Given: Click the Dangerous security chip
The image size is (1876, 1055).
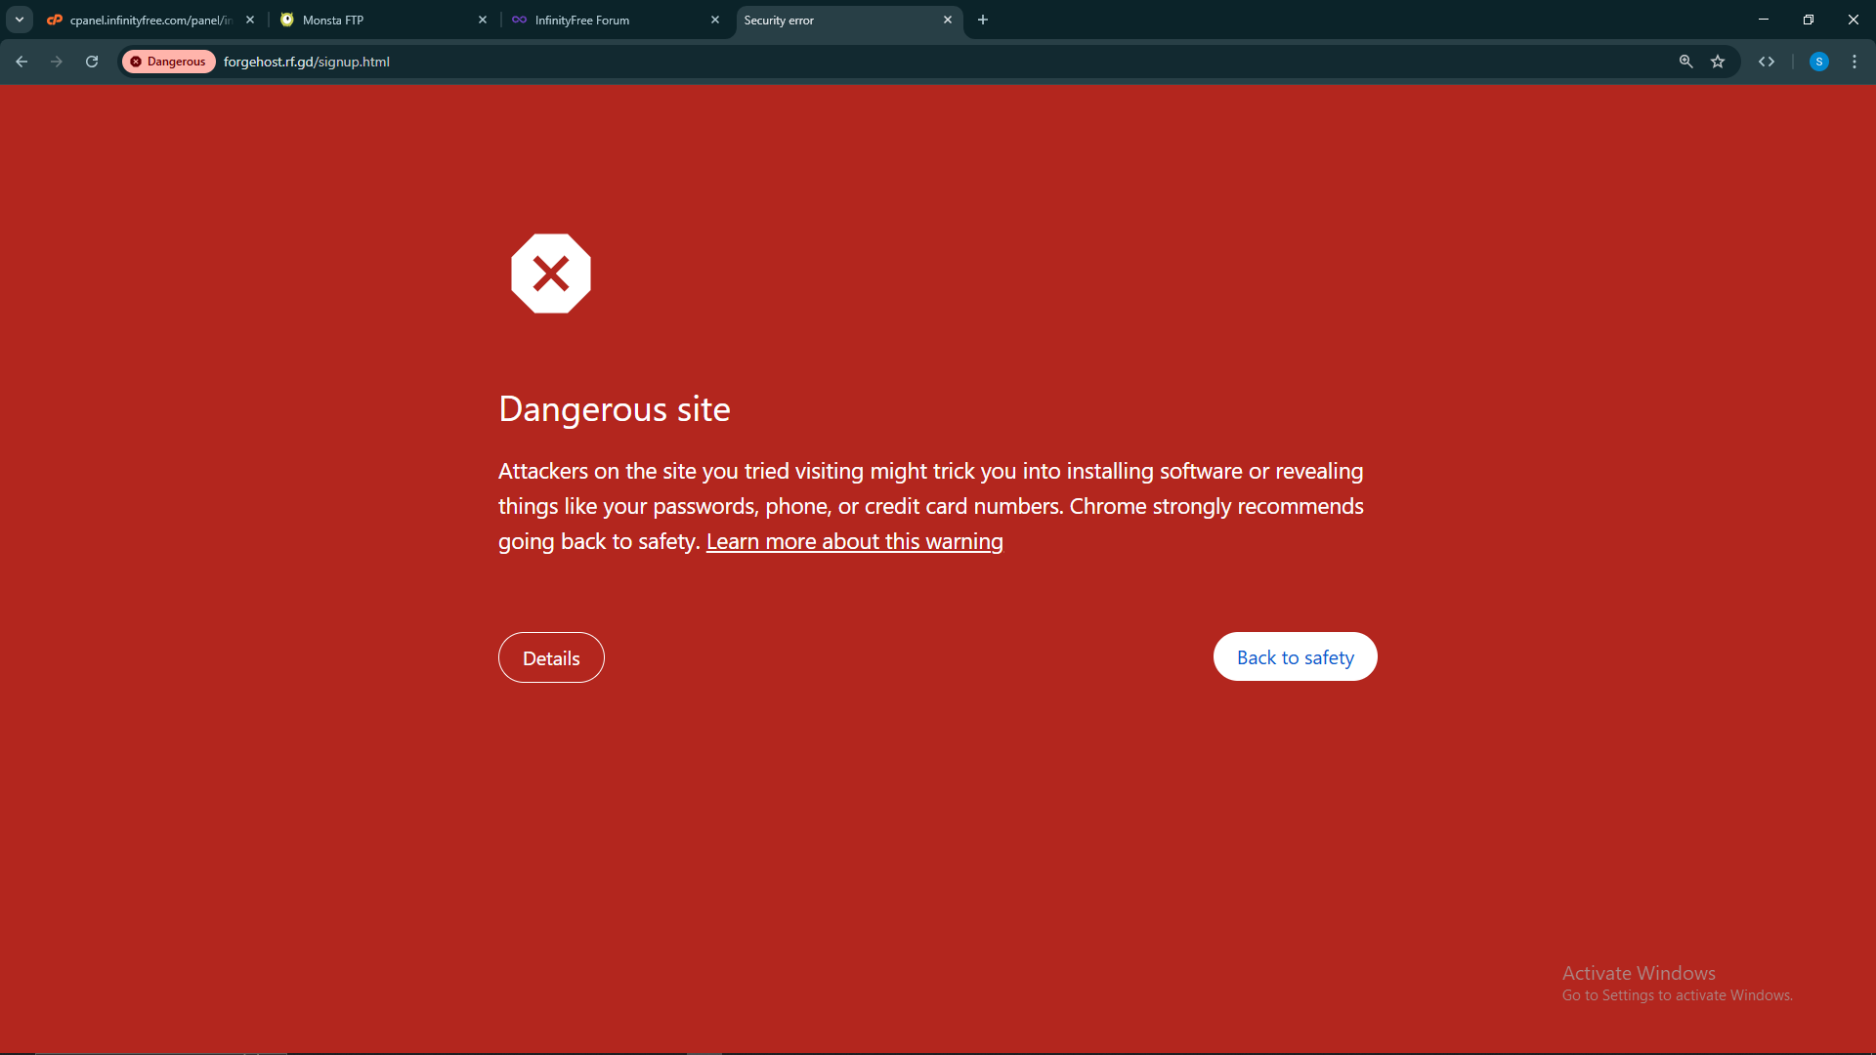Looking at the screenshot, I should pyautogui.click(x=168, y=62).
